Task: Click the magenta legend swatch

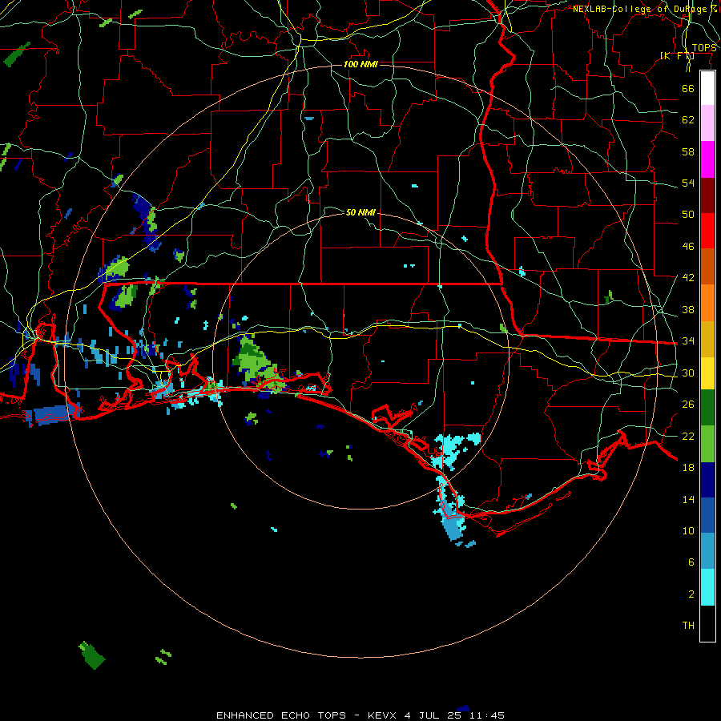Action: click(707, 159)
